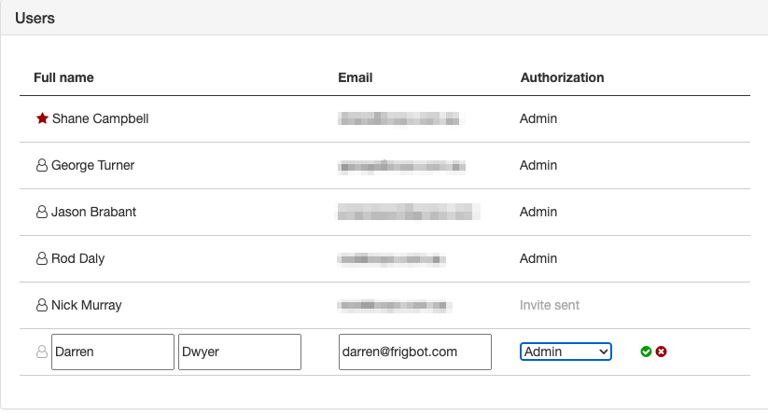Select the Shane Campbell user row
The image size is (768, 414).
384,119
